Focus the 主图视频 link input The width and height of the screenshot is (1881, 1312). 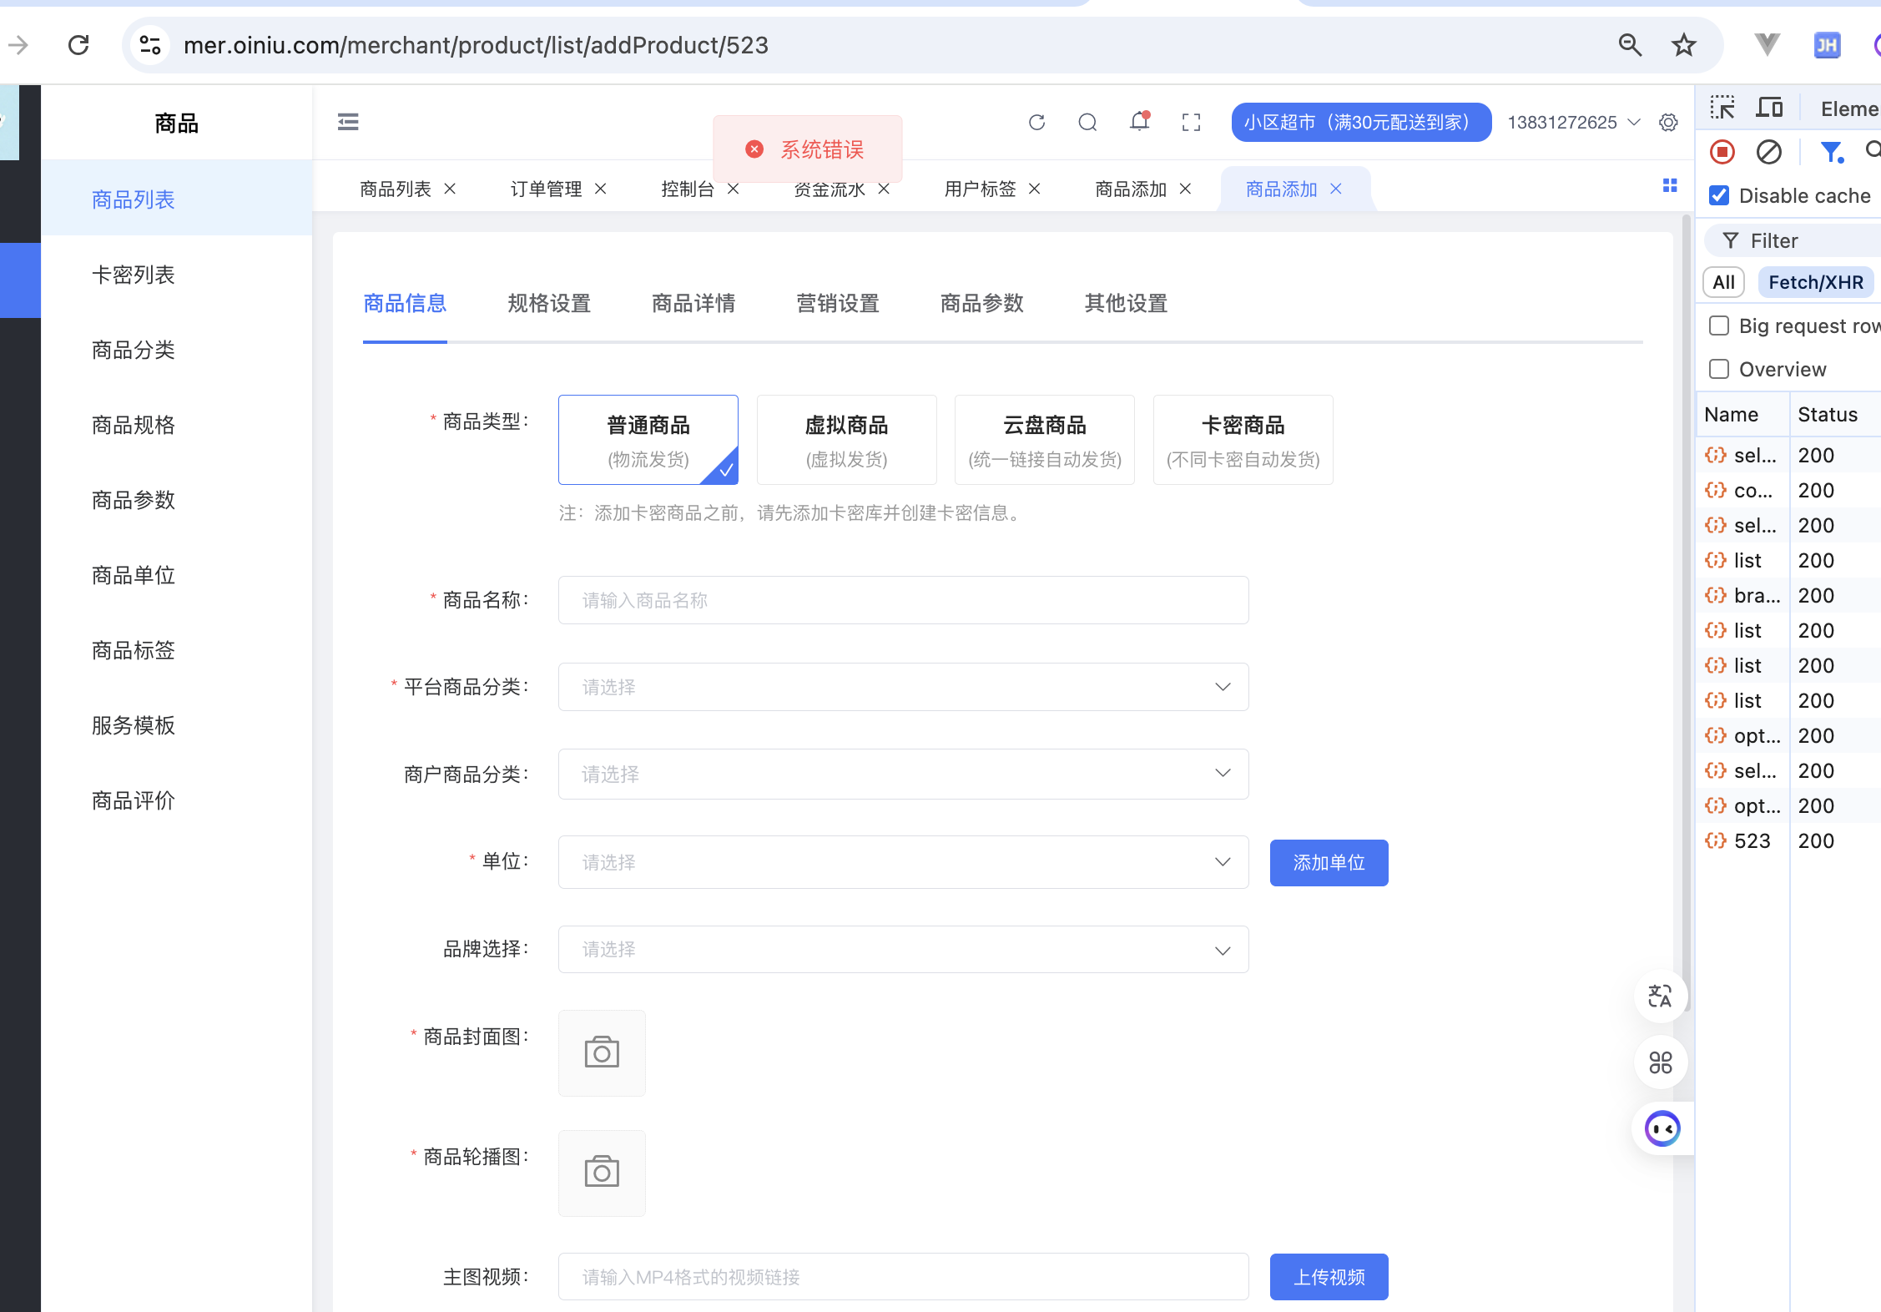[x=903, y=1277]
